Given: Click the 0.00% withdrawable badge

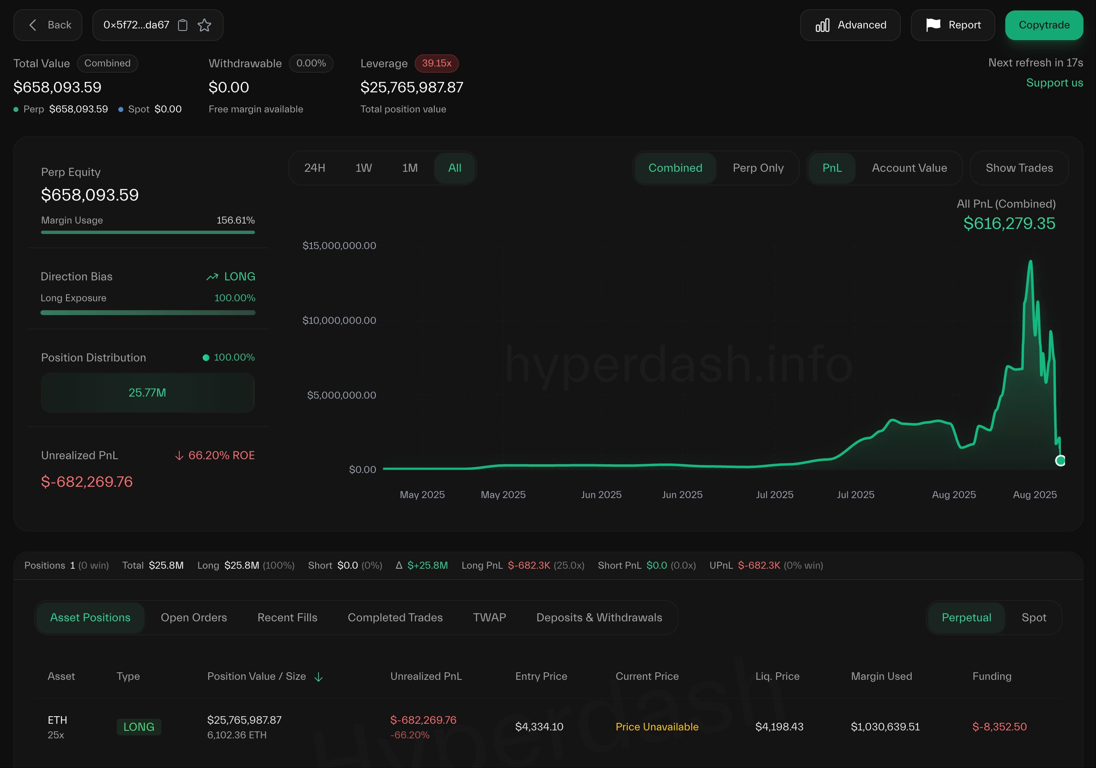Looking at the screenshot, I should (311, 63).
